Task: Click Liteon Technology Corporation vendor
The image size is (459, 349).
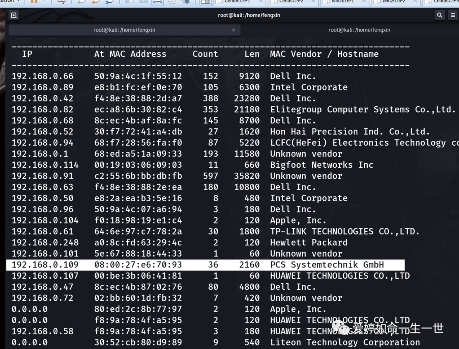Action: pos(345,343)
